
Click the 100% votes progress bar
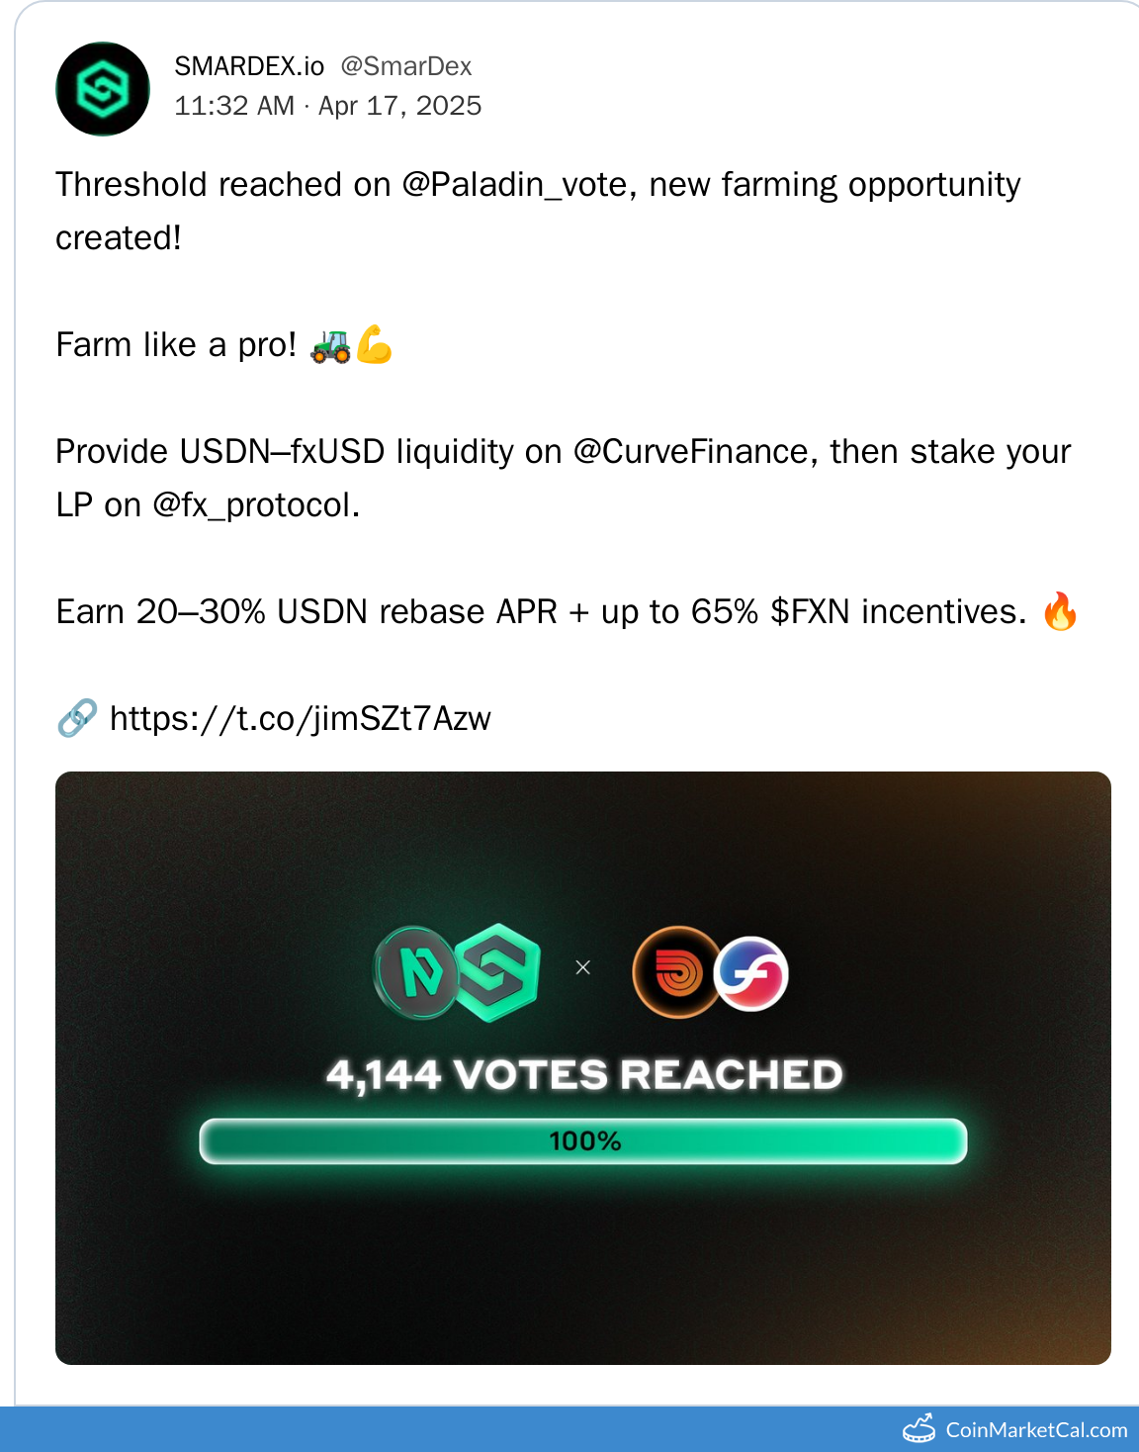[583, 1141]
